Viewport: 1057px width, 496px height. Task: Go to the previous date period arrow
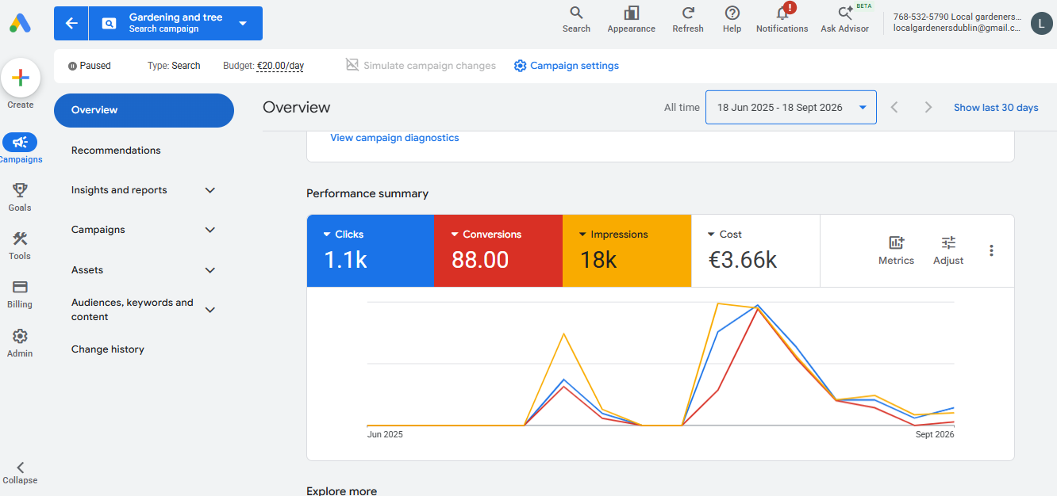(x=894, y=107)
